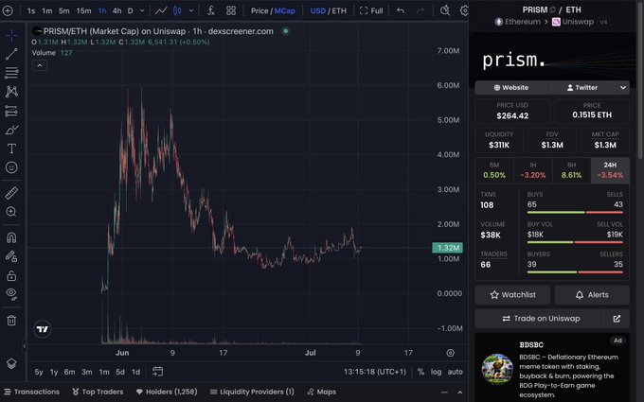The width and height of the screenshot is (644, 402).
Task: Open chart settings gear icon
Action: 464,10
